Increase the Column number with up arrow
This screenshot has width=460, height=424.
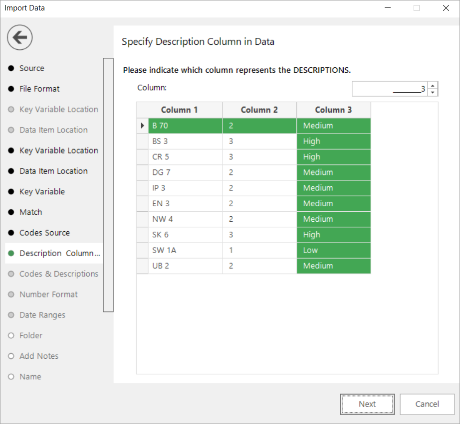tap(433, 85)
